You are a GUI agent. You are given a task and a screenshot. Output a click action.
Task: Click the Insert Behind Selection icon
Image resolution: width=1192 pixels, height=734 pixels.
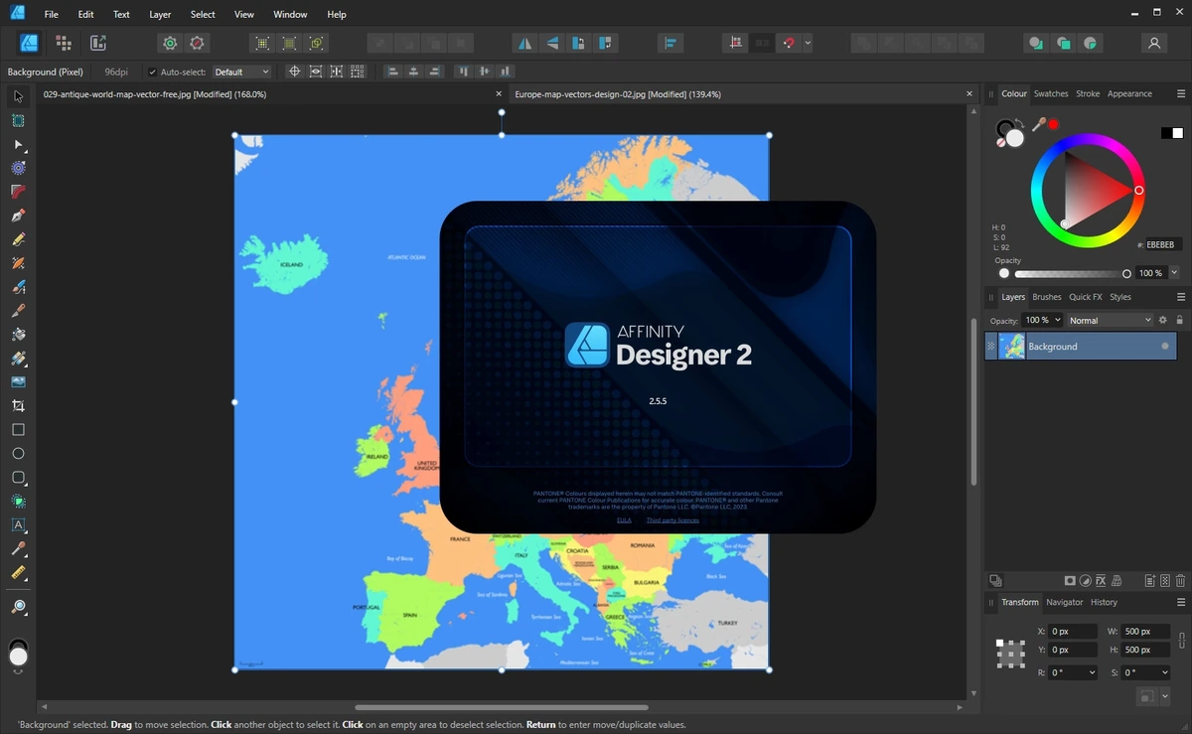coord(1036,43)
